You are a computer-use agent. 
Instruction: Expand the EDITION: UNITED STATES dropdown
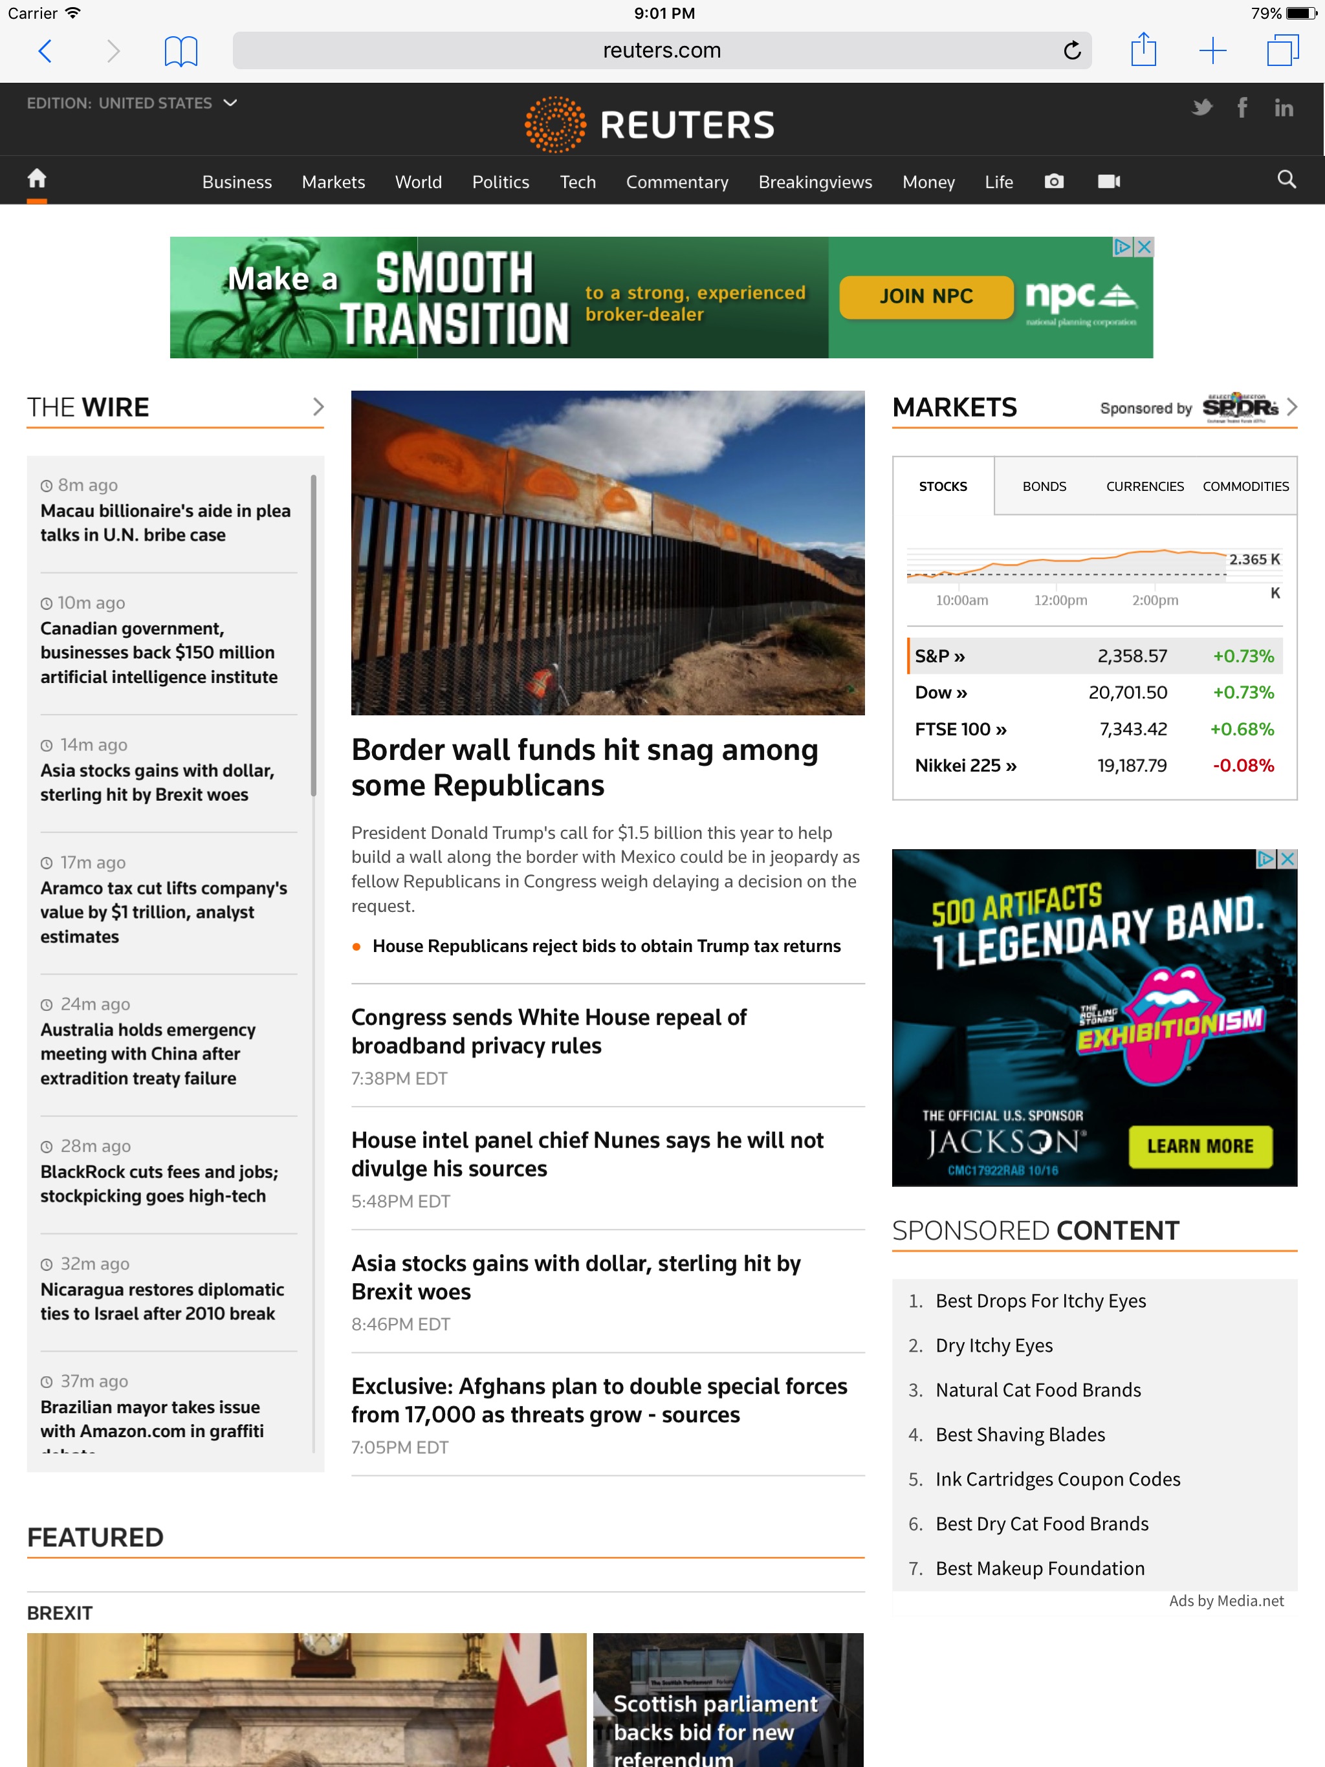tap(135, 103)
